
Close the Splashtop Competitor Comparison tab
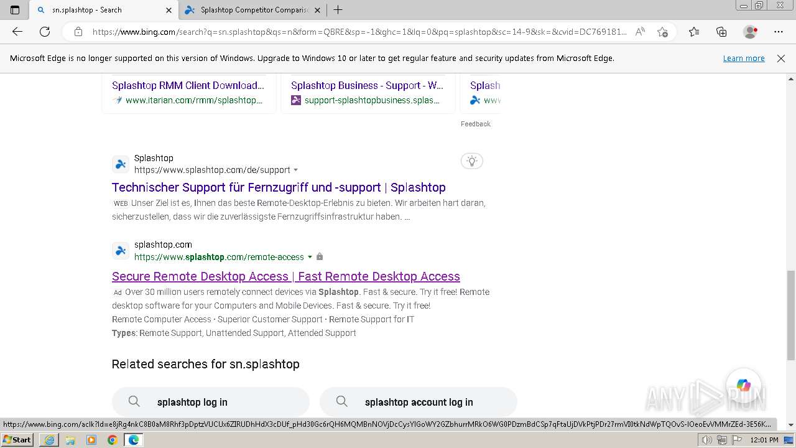click(x=317, y=10)
